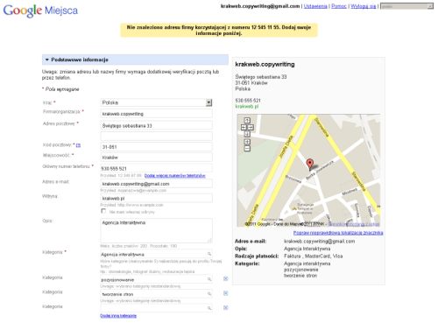Click the main phone number field

point(156,168)
